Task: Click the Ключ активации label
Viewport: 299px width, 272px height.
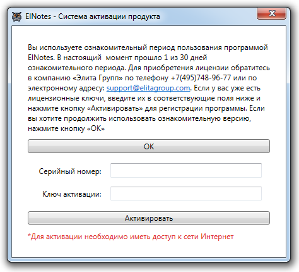Action: (x=72, y=194)
